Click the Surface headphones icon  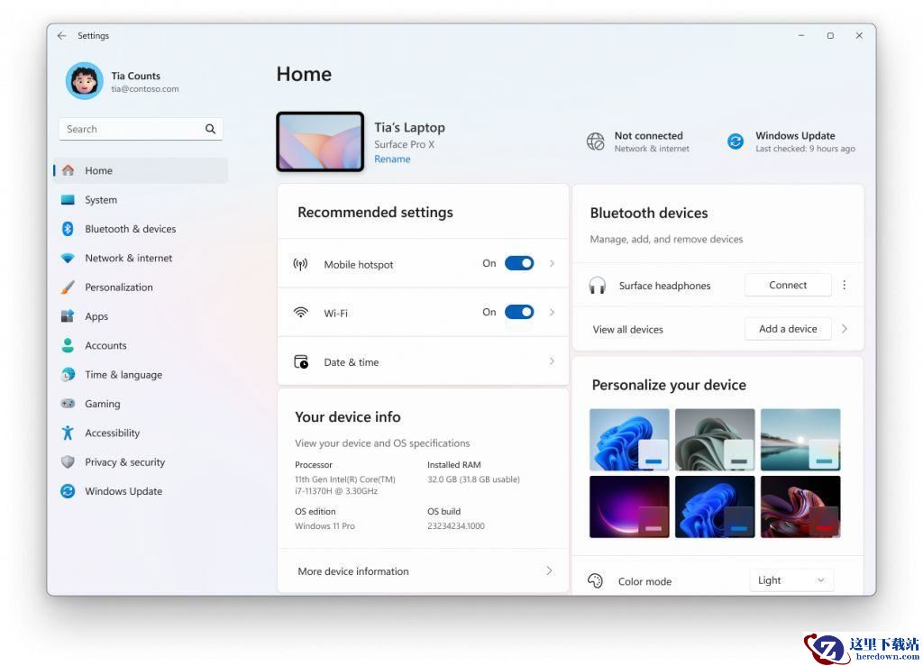point(597,286)
